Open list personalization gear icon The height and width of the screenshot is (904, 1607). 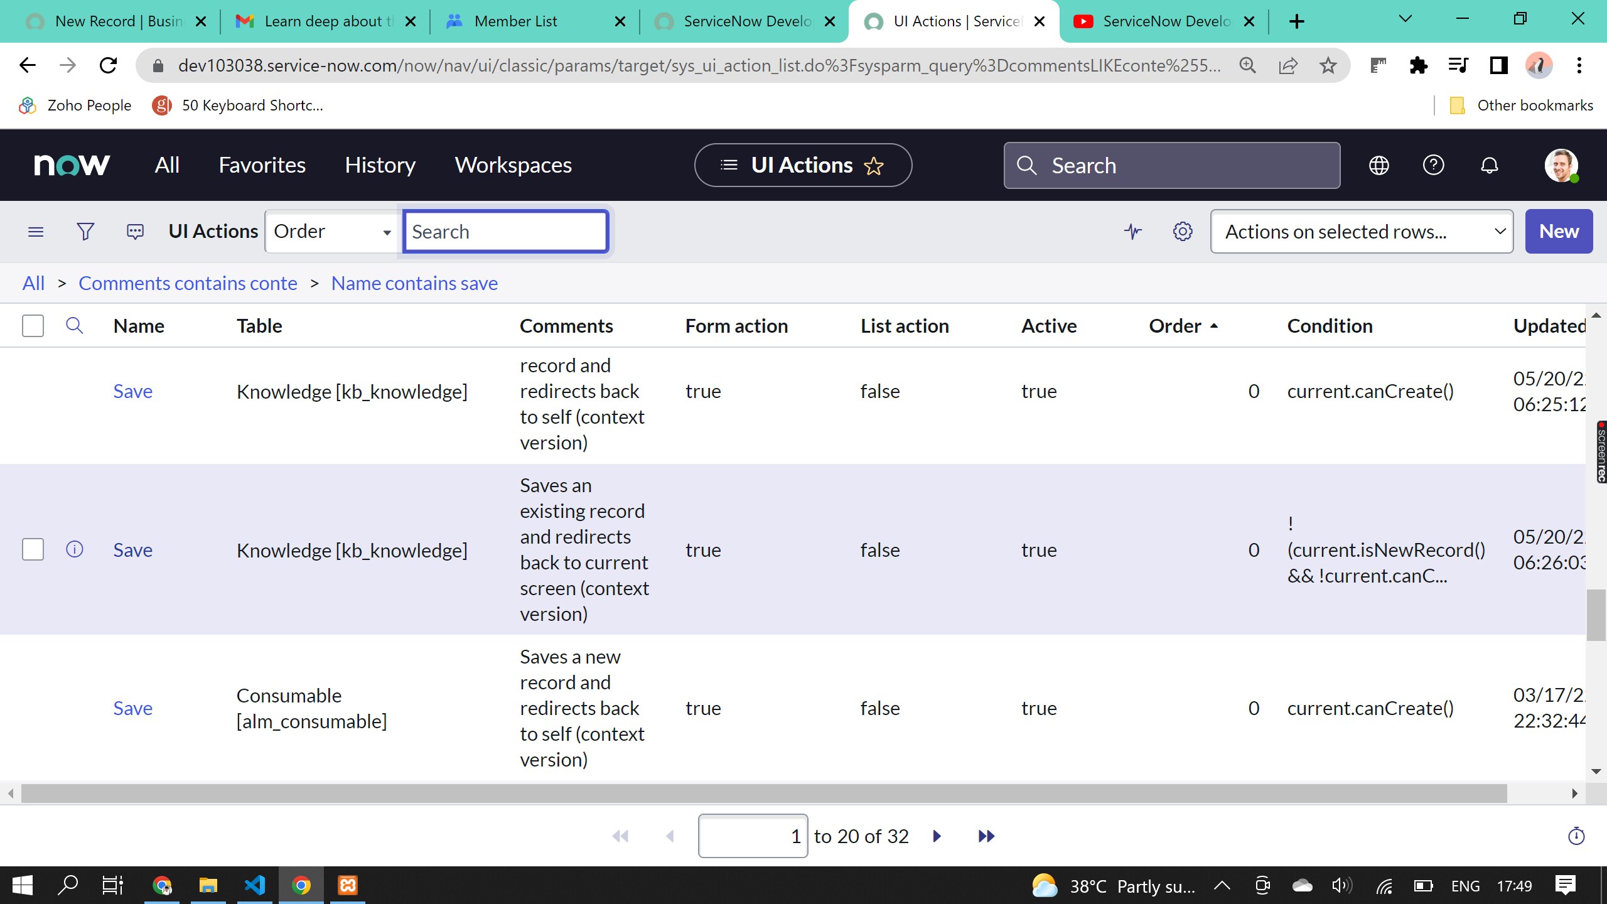point(1182,231)
